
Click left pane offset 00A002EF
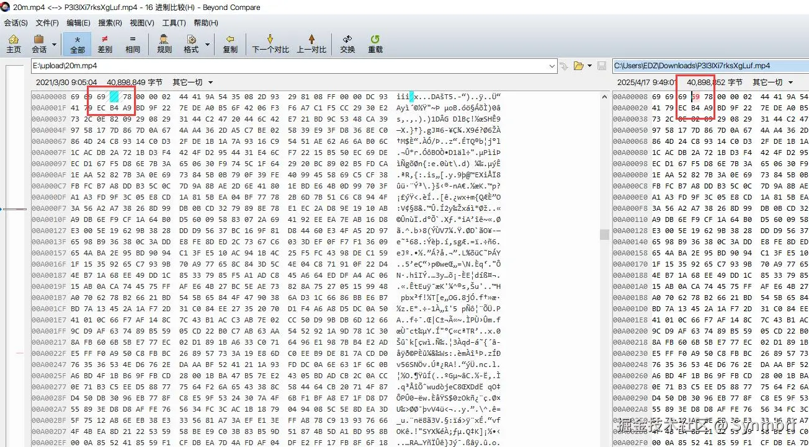coord(49,442)
